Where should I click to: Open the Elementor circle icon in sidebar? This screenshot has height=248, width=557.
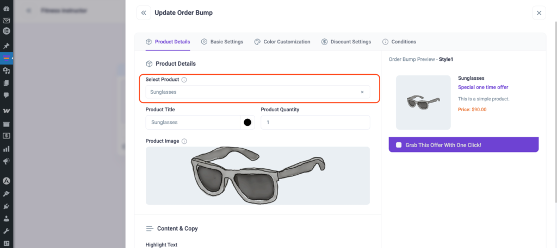pyautogui.click(x=6, y=31)
